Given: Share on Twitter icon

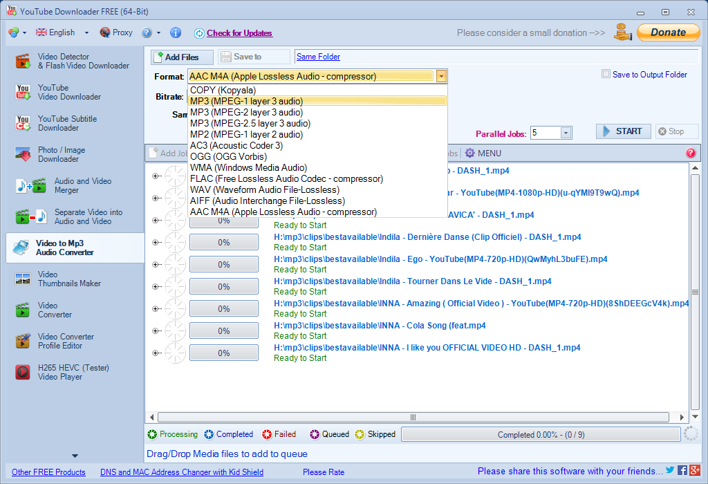Looking at the screenshot, I should click(x=670, y=470).
